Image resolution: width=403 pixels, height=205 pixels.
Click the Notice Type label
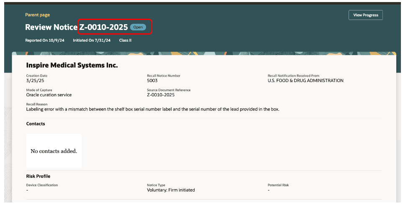point(156,185)
